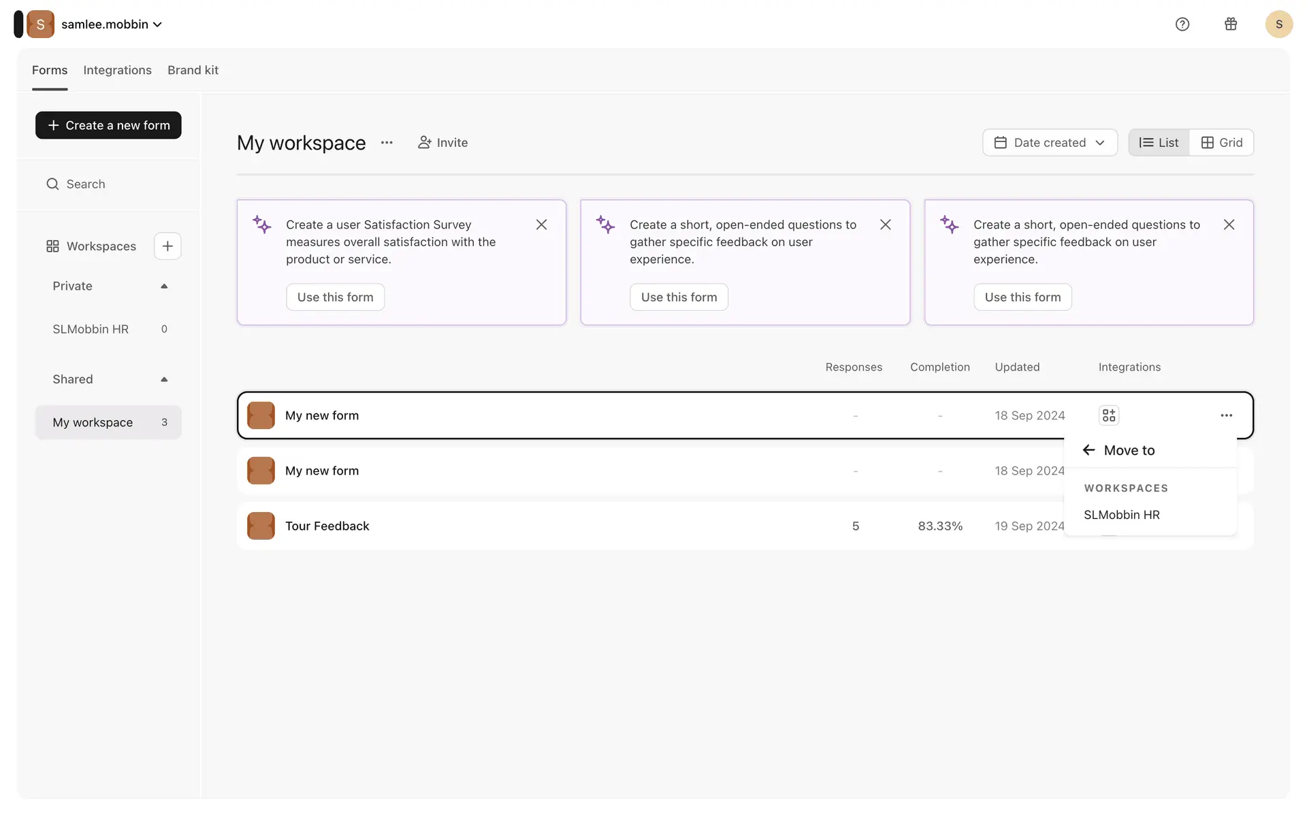Click the back arrow in Move to

point(1088,450)
